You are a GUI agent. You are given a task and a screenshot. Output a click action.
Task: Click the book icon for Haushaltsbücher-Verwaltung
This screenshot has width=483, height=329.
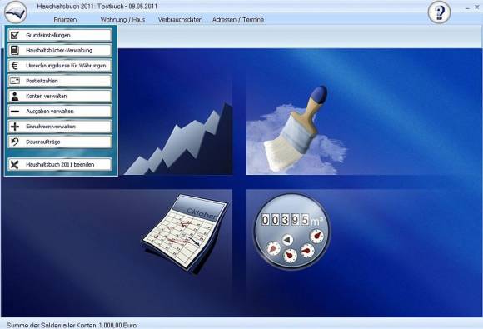tap(15, 50)
